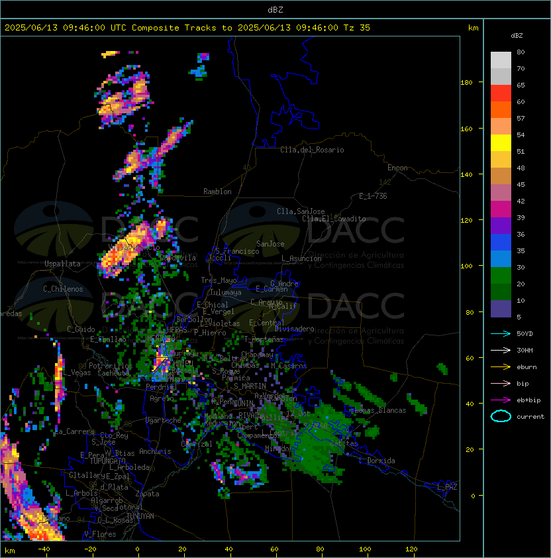Viewport: 551px width, 558px height.
Task: Click the 5 dBZ slate purple swatch
Action: pyautogui.click(x=501, y=309)
